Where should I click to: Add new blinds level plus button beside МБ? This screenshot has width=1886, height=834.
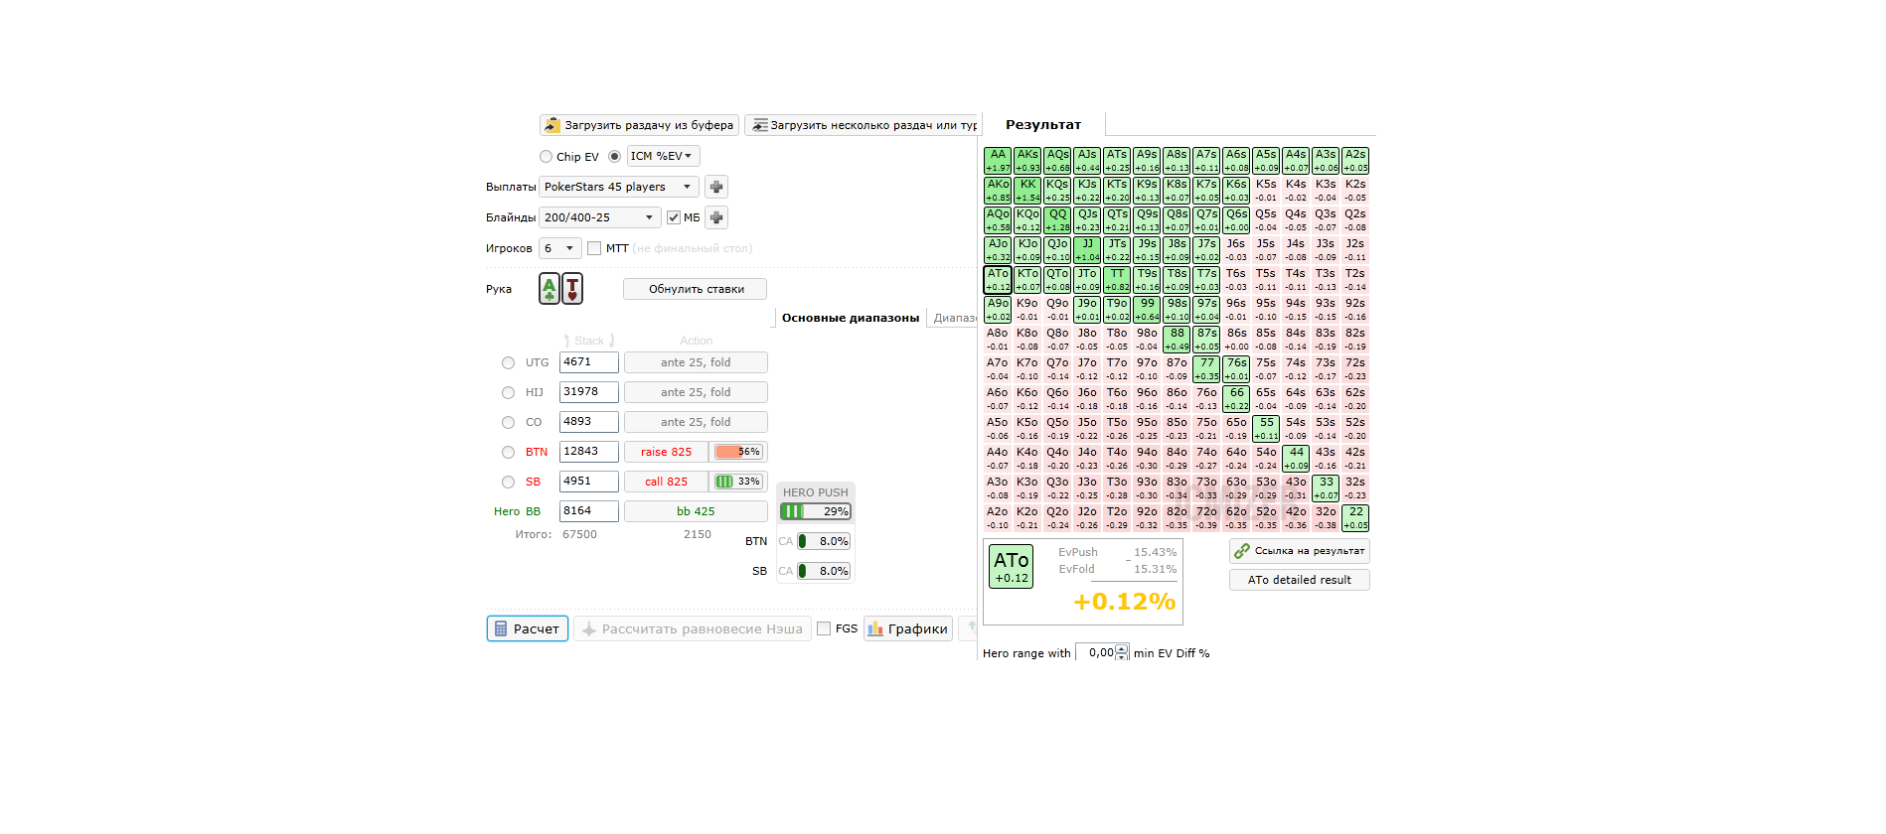pos(715,217)
